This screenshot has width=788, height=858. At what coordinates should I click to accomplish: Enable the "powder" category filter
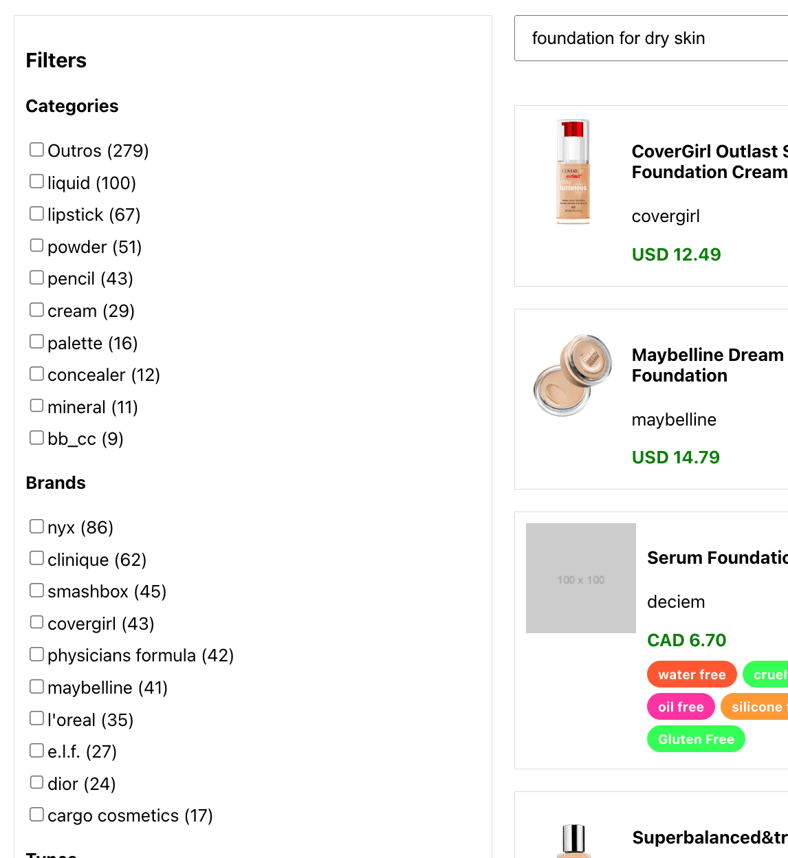click(x=36, y=245)
